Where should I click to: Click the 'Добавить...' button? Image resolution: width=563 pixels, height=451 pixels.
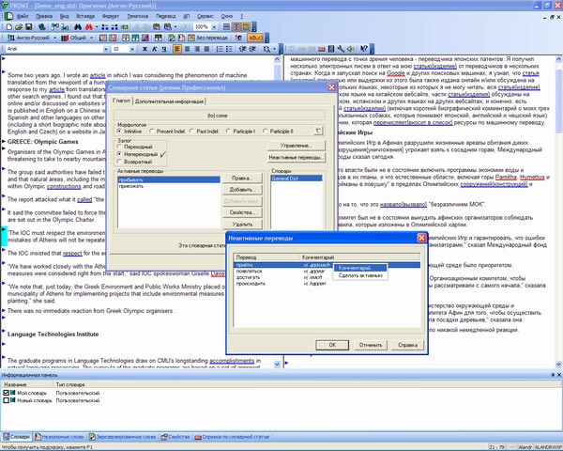coord(242,190)
